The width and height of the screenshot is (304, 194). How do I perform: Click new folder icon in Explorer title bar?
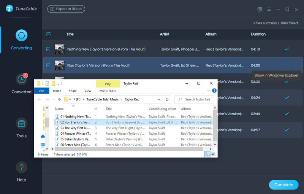(53, 83)
